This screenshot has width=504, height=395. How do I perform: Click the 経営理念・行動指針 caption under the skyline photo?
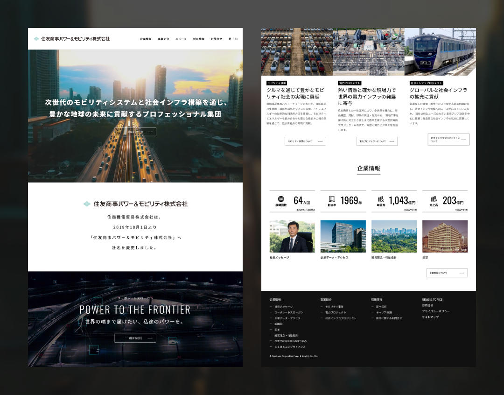384,258
